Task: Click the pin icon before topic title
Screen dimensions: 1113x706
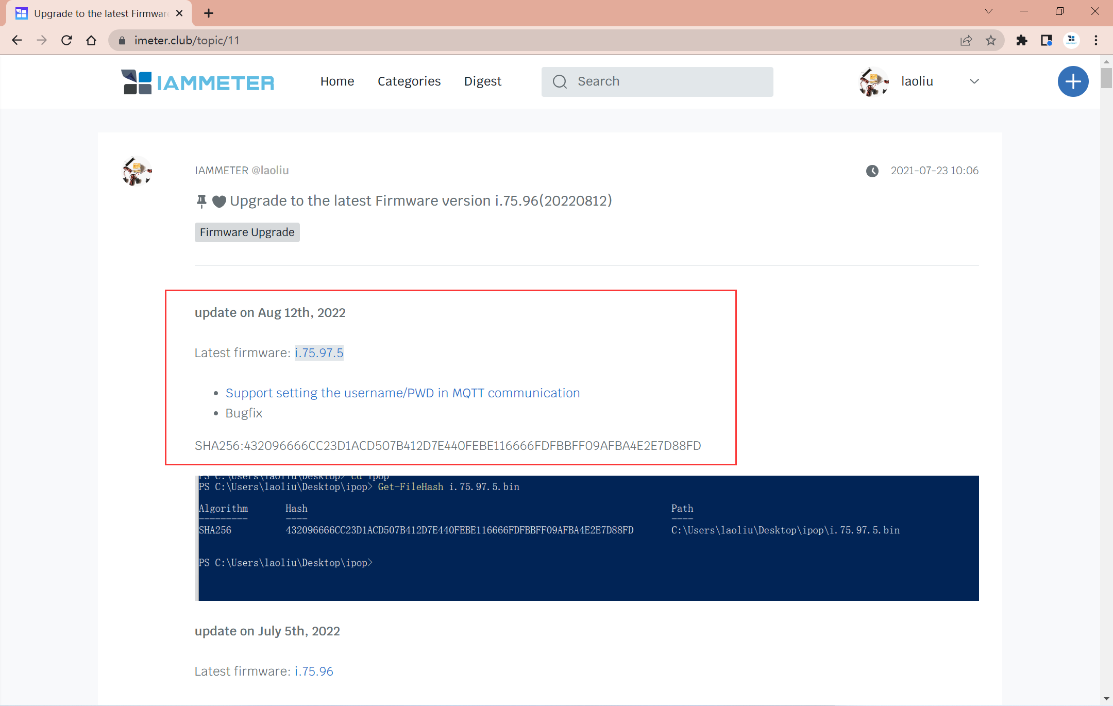Action: [x=201, y=201]
